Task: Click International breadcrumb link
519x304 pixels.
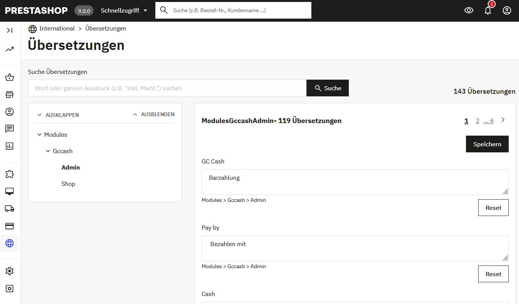Action: tap(57, 29)
